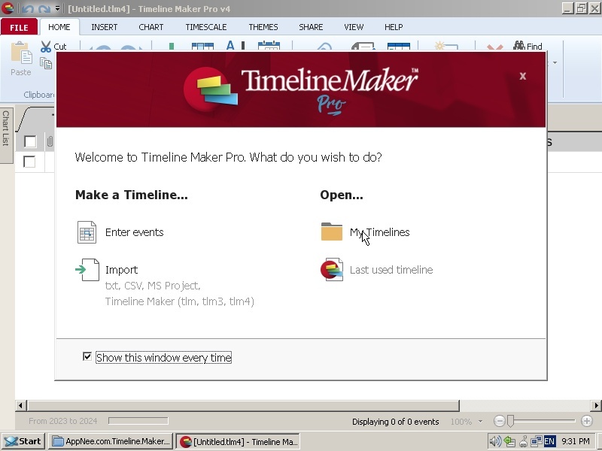Open the FILE menu
The width and height of the screenshot is (602, 451).
(20, 27)
